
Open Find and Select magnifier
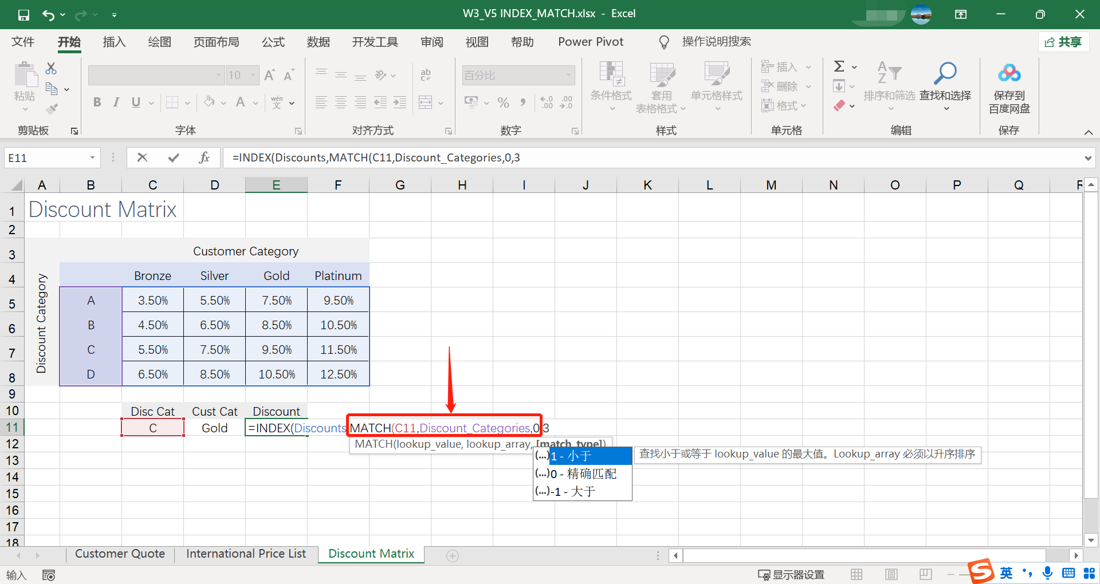pos(945,86)
